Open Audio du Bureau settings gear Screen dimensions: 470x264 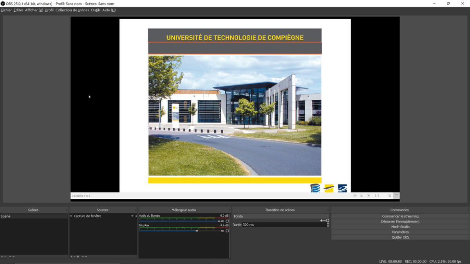point(227,221)
